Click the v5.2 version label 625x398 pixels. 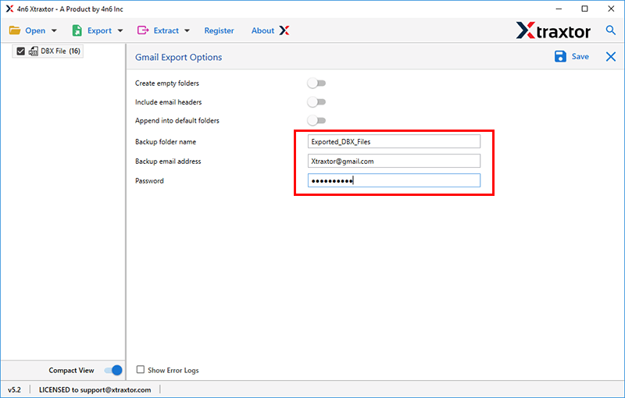pyautogui.click(x=14, y=389)
